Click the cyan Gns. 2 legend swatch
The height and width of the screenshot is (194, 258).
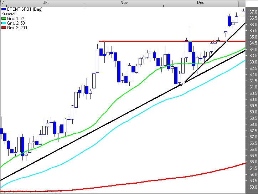pos(4,23)
